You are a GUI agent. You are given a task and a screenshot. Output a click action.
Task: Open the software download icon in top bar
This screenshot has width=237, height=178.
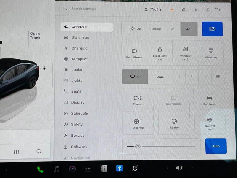(172, 9)
